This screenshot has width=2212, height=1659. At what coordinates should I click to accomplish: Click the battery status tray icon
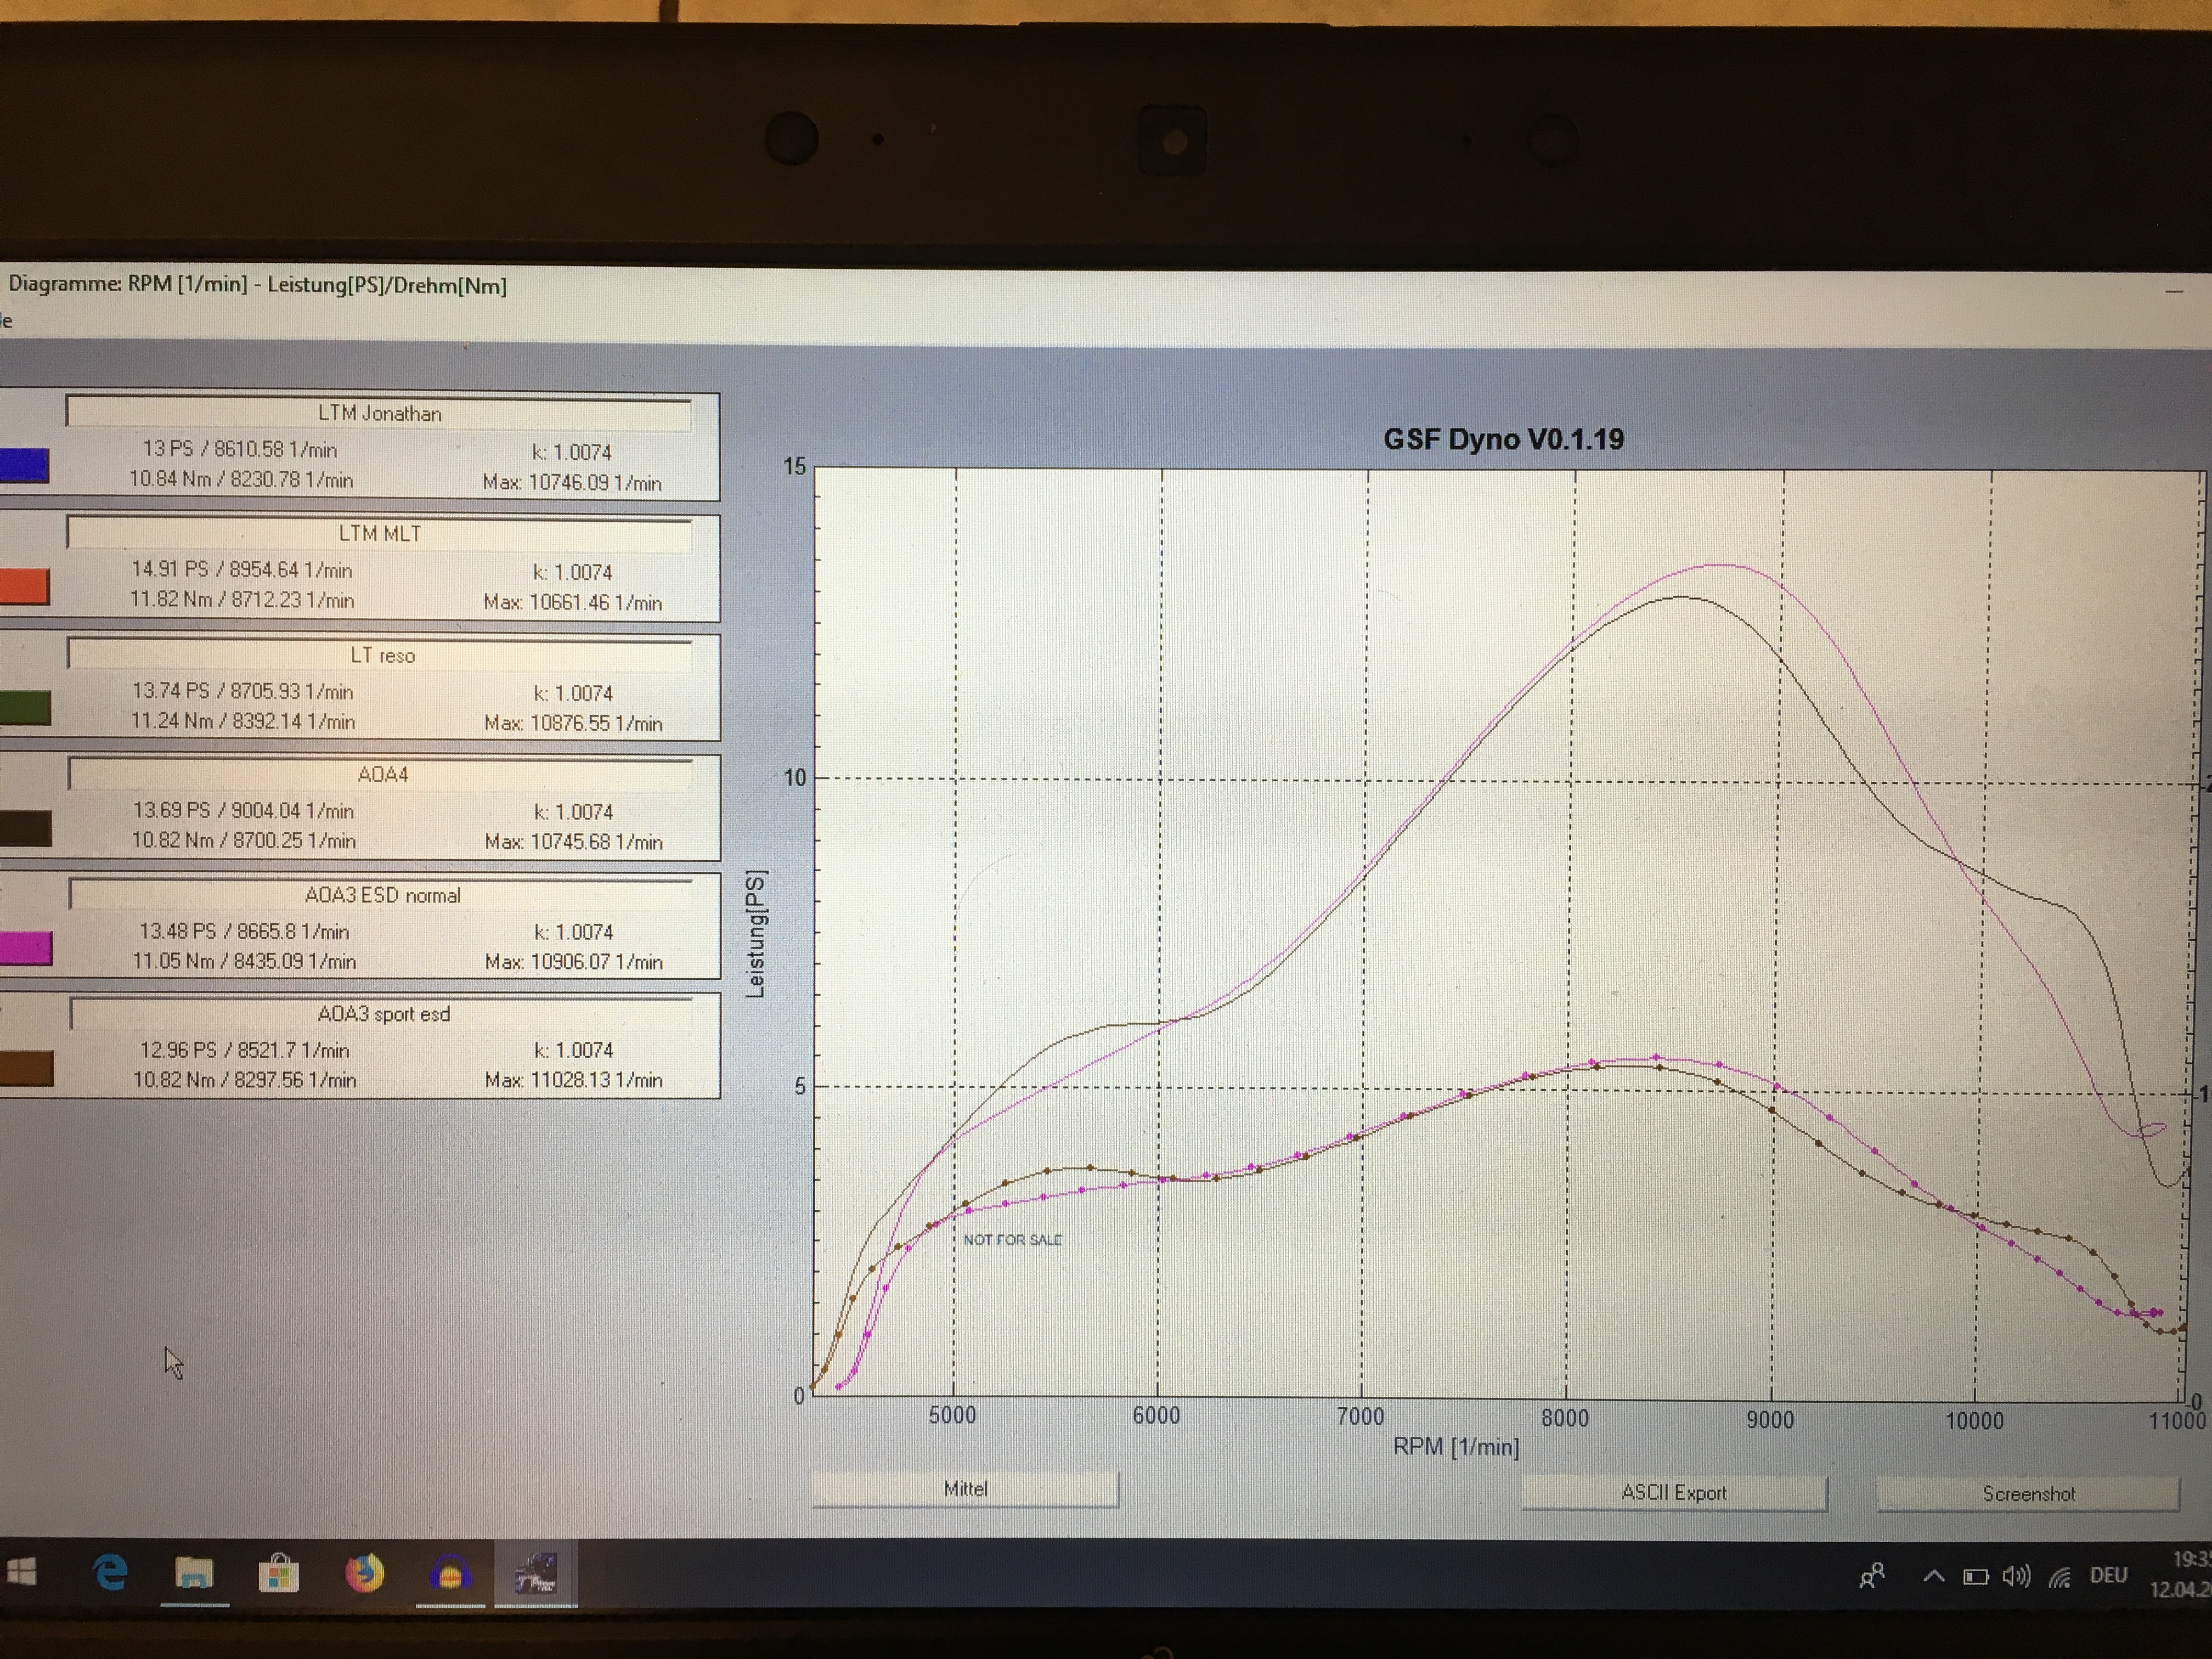click(x=1975, y=1577)
